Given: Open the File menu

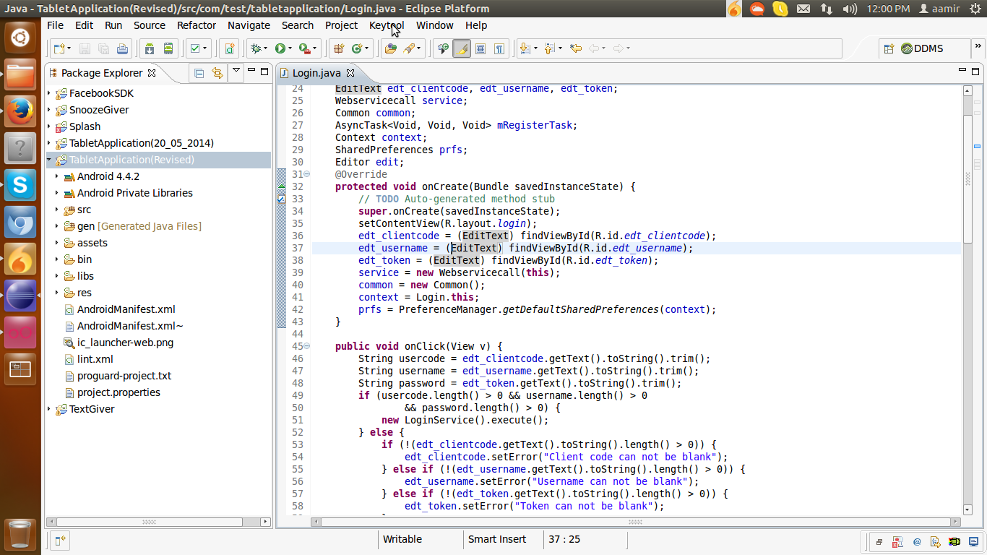Looking at the screenshot, I should click(55, 25).
